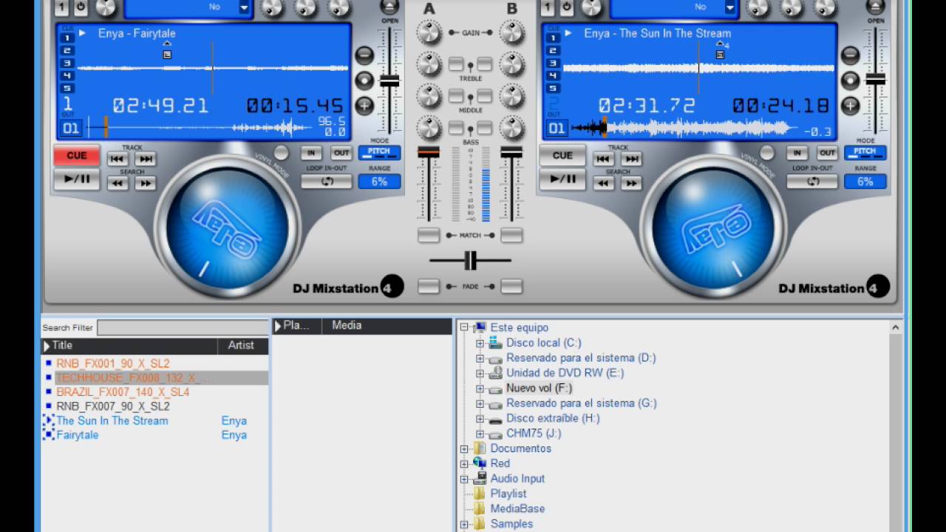Select cue point 1 on left deck
The width and height of the screenshot is (946, 532).
67,38
